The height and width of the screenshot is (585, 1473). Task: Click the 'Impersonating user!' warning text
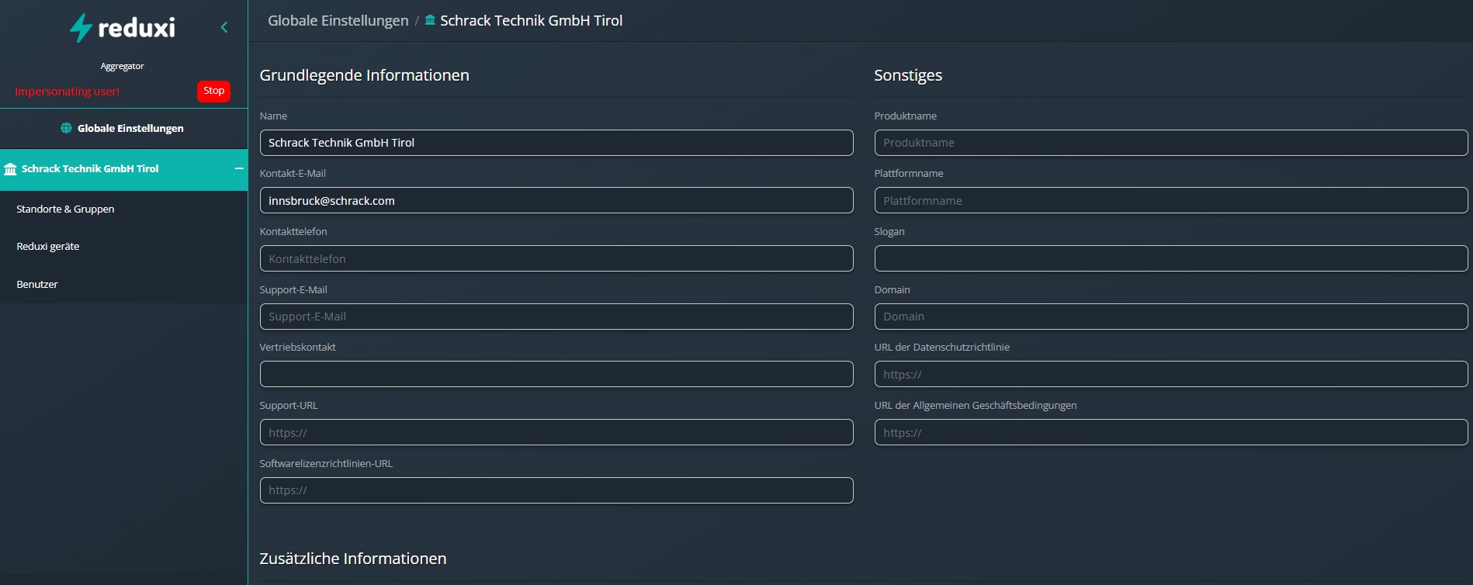click(x=68, y=92)
